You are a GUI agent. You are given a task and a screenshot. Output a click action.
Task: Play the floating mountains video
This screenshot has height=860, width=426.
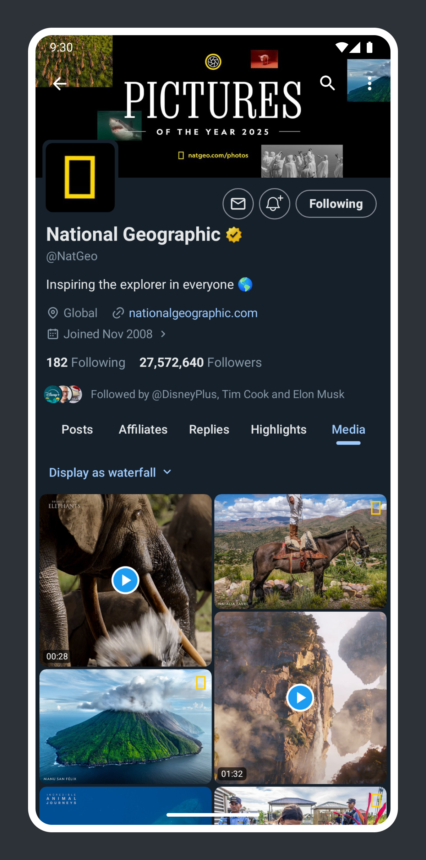click(300, 698)
